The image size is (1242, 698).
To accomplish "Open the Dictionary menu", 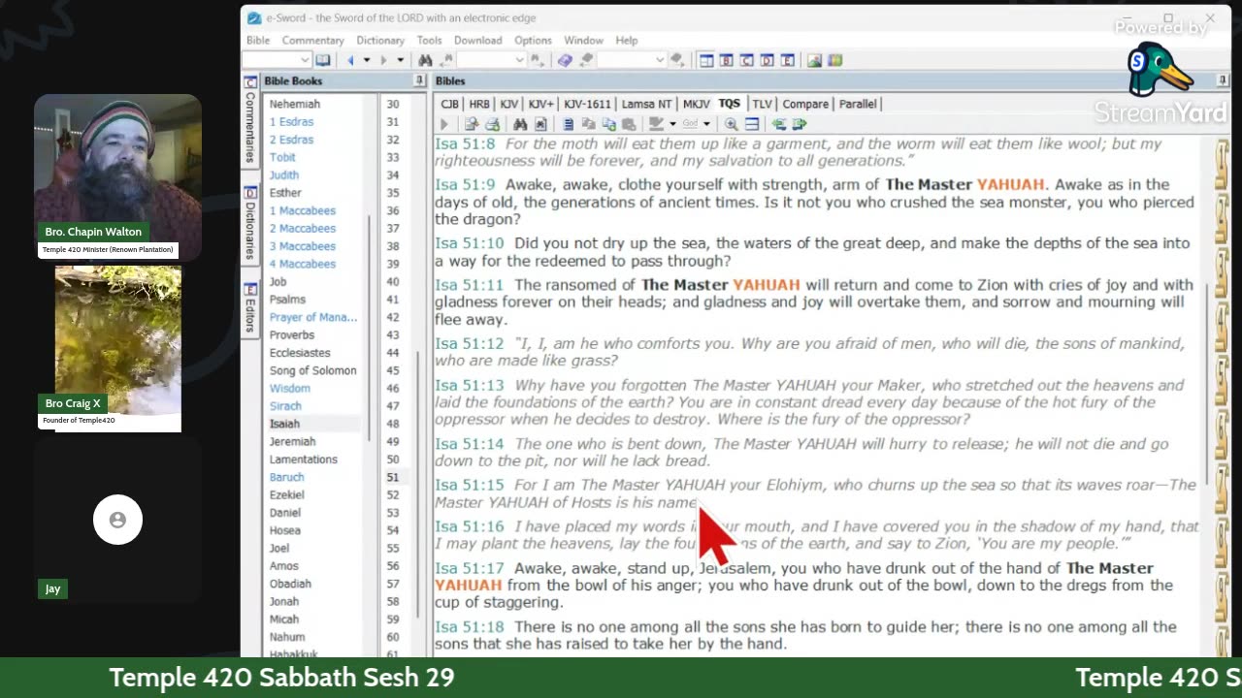I will pos(379,41).
